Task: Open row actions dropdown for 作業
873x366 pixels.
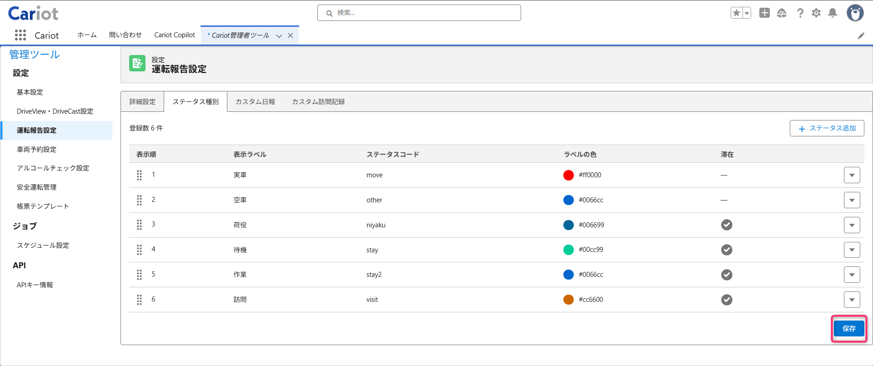Action: (852, 275)
